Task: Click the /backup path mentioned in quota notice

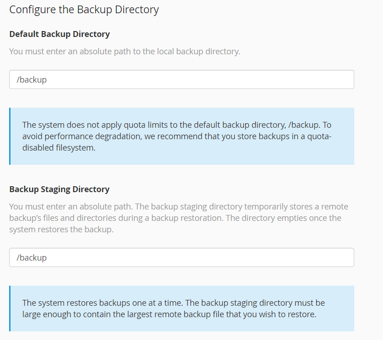Action: point(304,125)
